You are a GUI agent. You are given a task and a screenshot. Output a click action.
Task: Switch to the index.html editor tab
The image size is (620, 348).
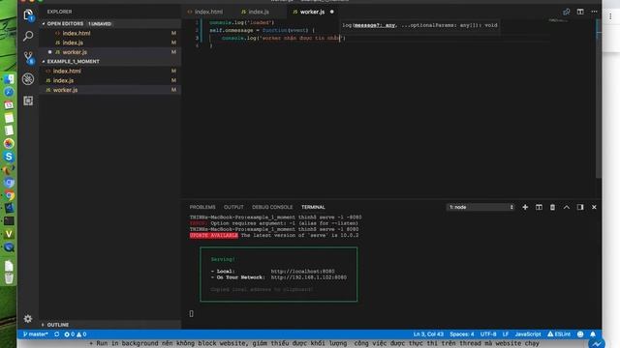click(x=205, y=12)
